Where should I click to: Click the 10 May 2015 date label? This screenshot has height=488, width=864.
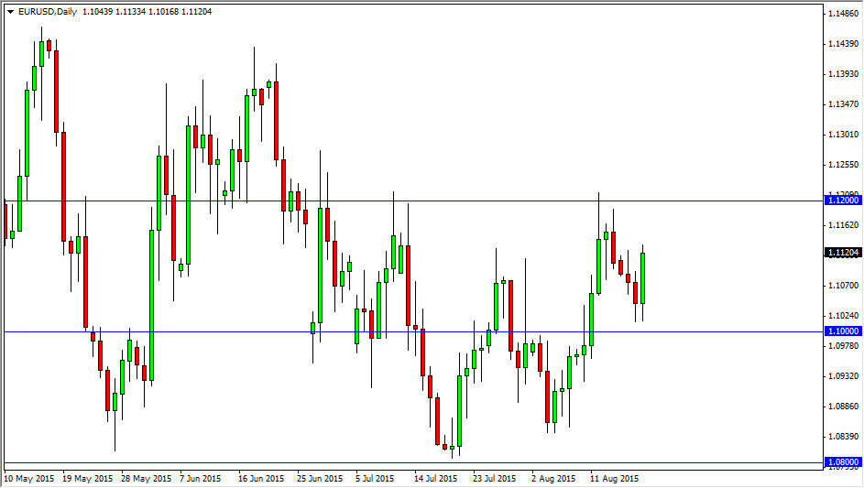click(29, 479)
